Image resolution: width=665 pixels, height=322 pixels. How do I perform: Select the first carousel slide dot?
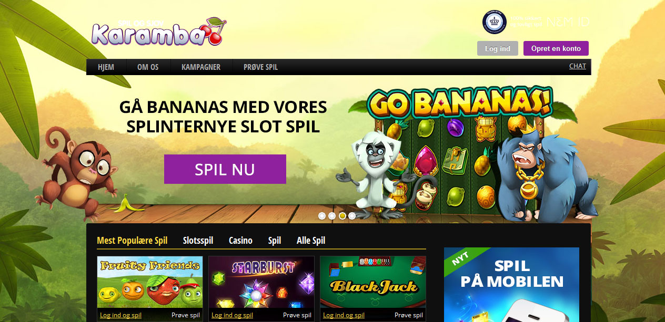pyautogui.click(x=322, y=216)
